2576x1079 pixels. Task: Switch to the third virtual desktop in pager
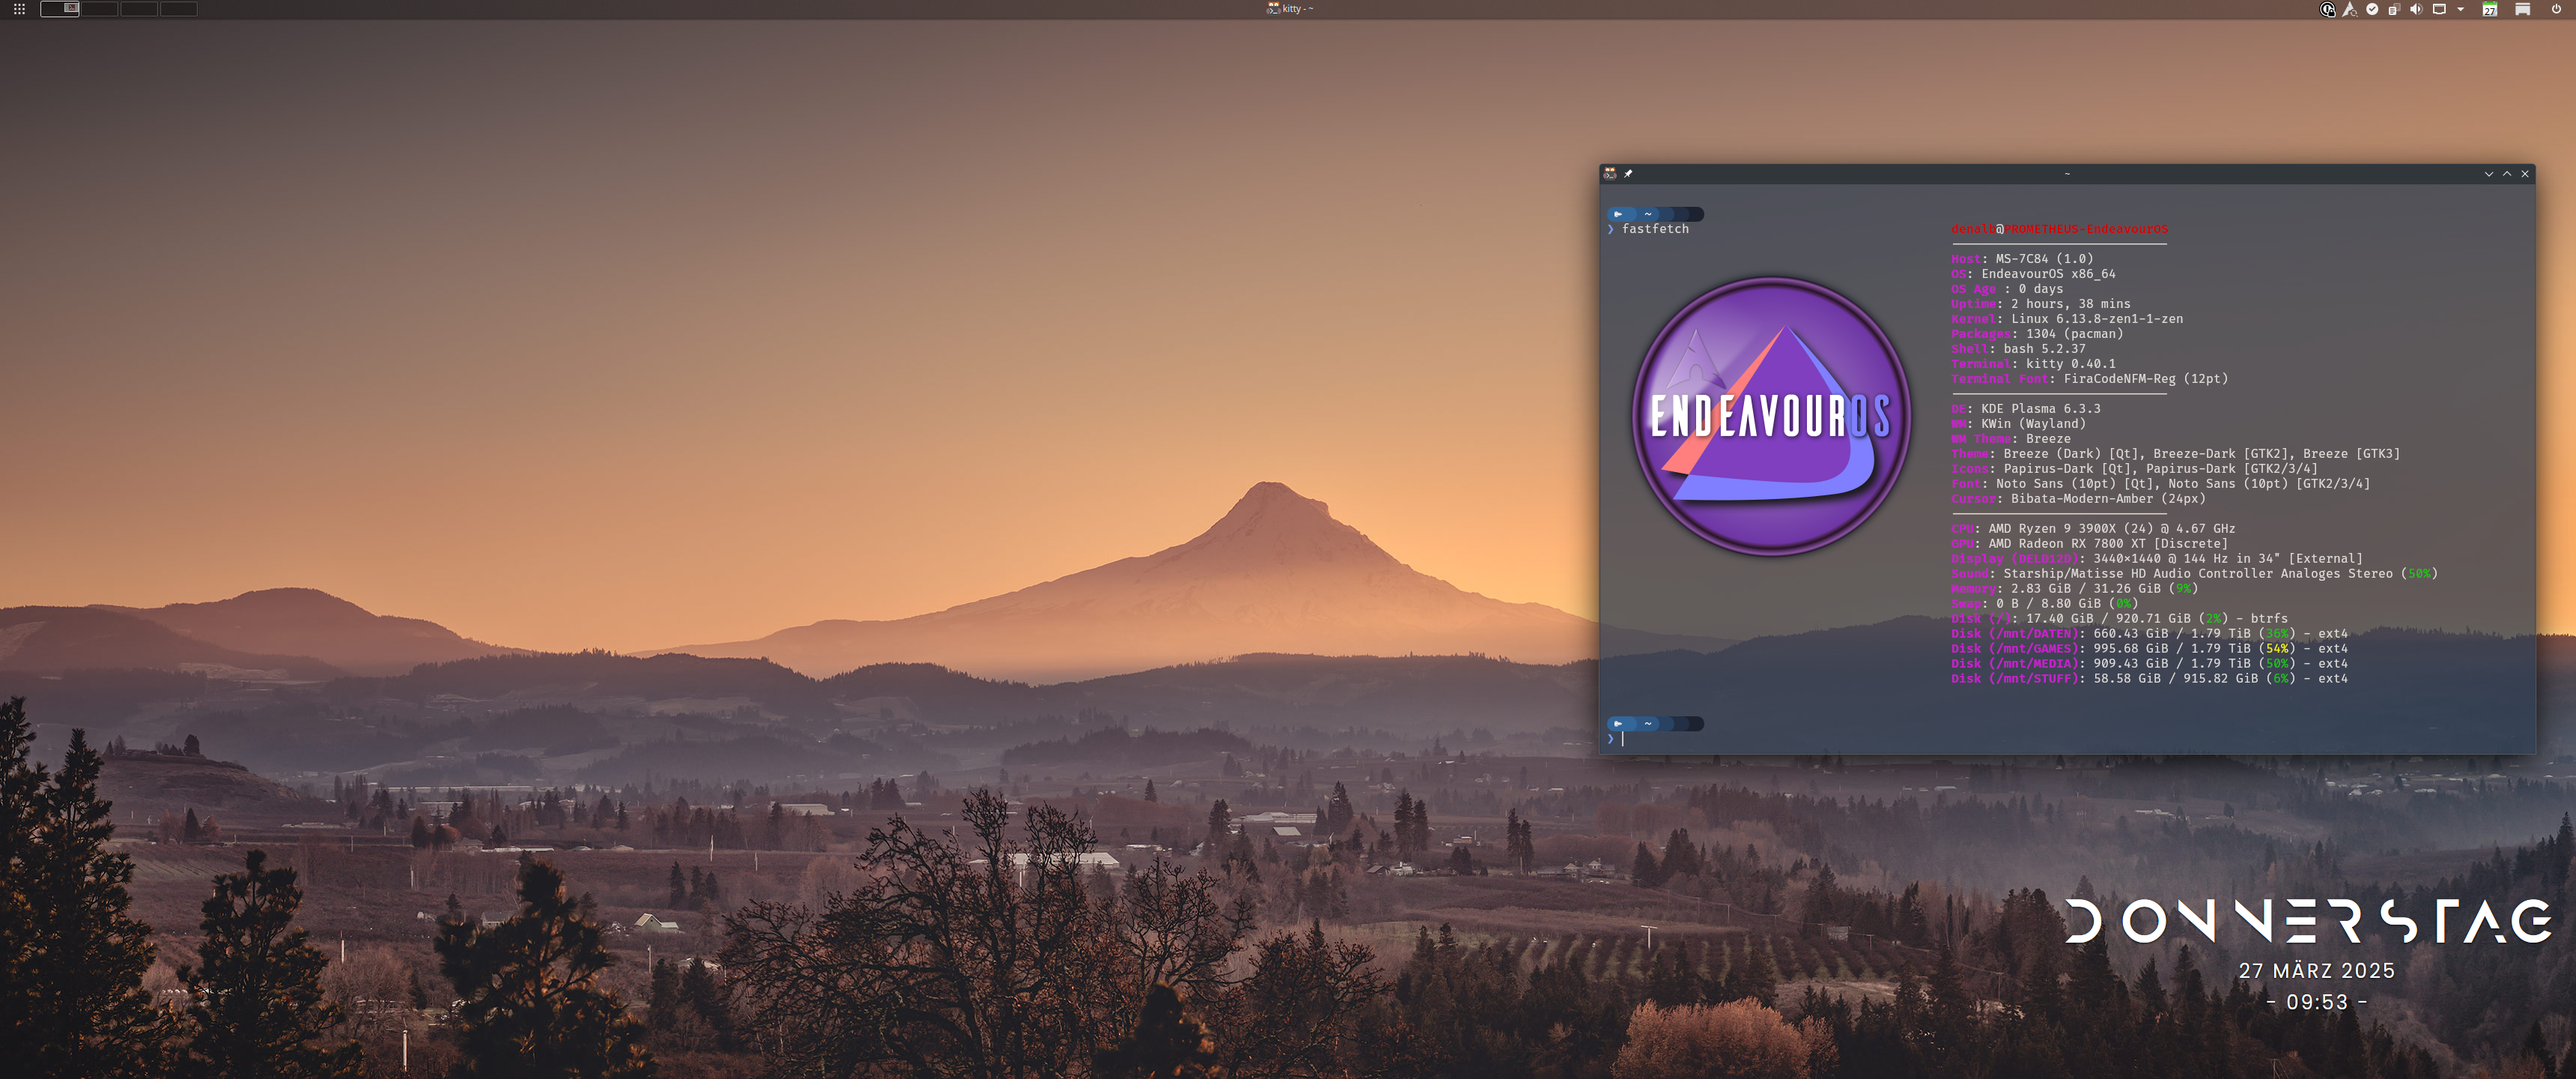(x=138, y=9)
